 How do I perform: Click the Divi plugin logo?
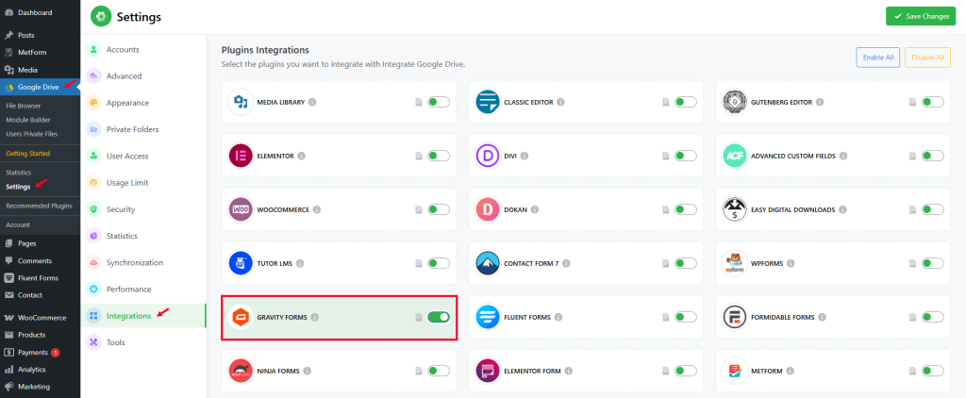click(488, 156)
